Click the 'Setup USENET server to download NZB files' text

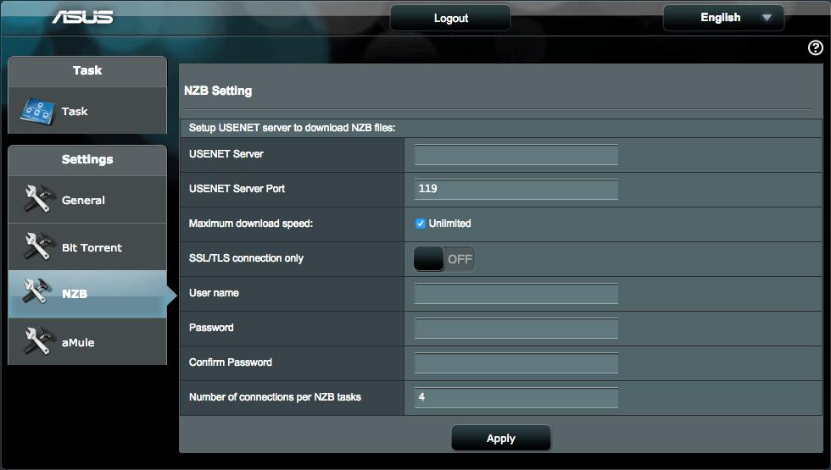[x=292, y=128]
